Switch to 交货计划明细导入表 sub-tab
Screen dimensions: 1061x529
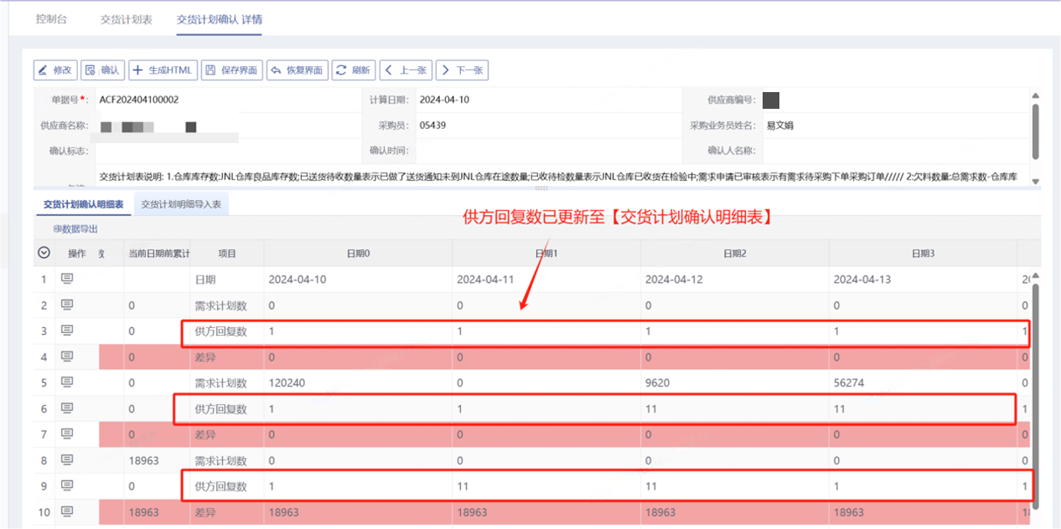coord(181,204)
